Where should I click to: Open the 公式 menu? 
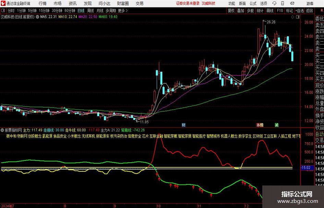[x=253, y=3]
